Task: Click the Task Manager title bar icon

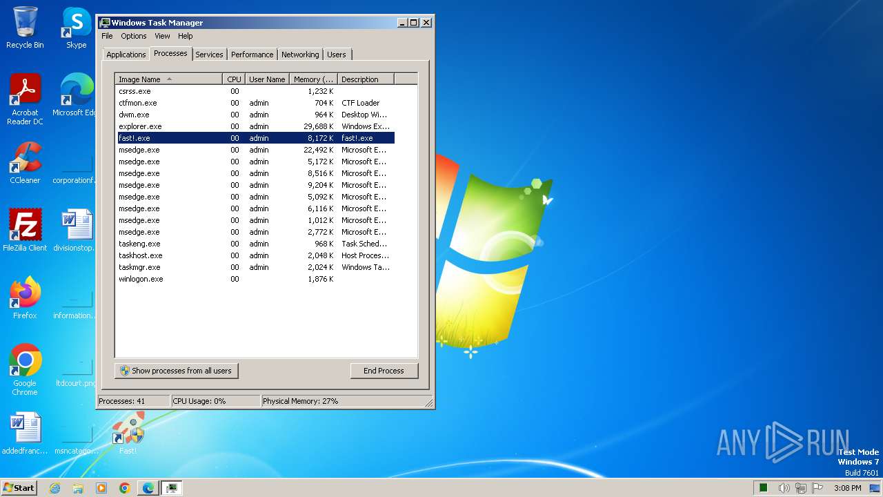Action: (x=105, y=23)
